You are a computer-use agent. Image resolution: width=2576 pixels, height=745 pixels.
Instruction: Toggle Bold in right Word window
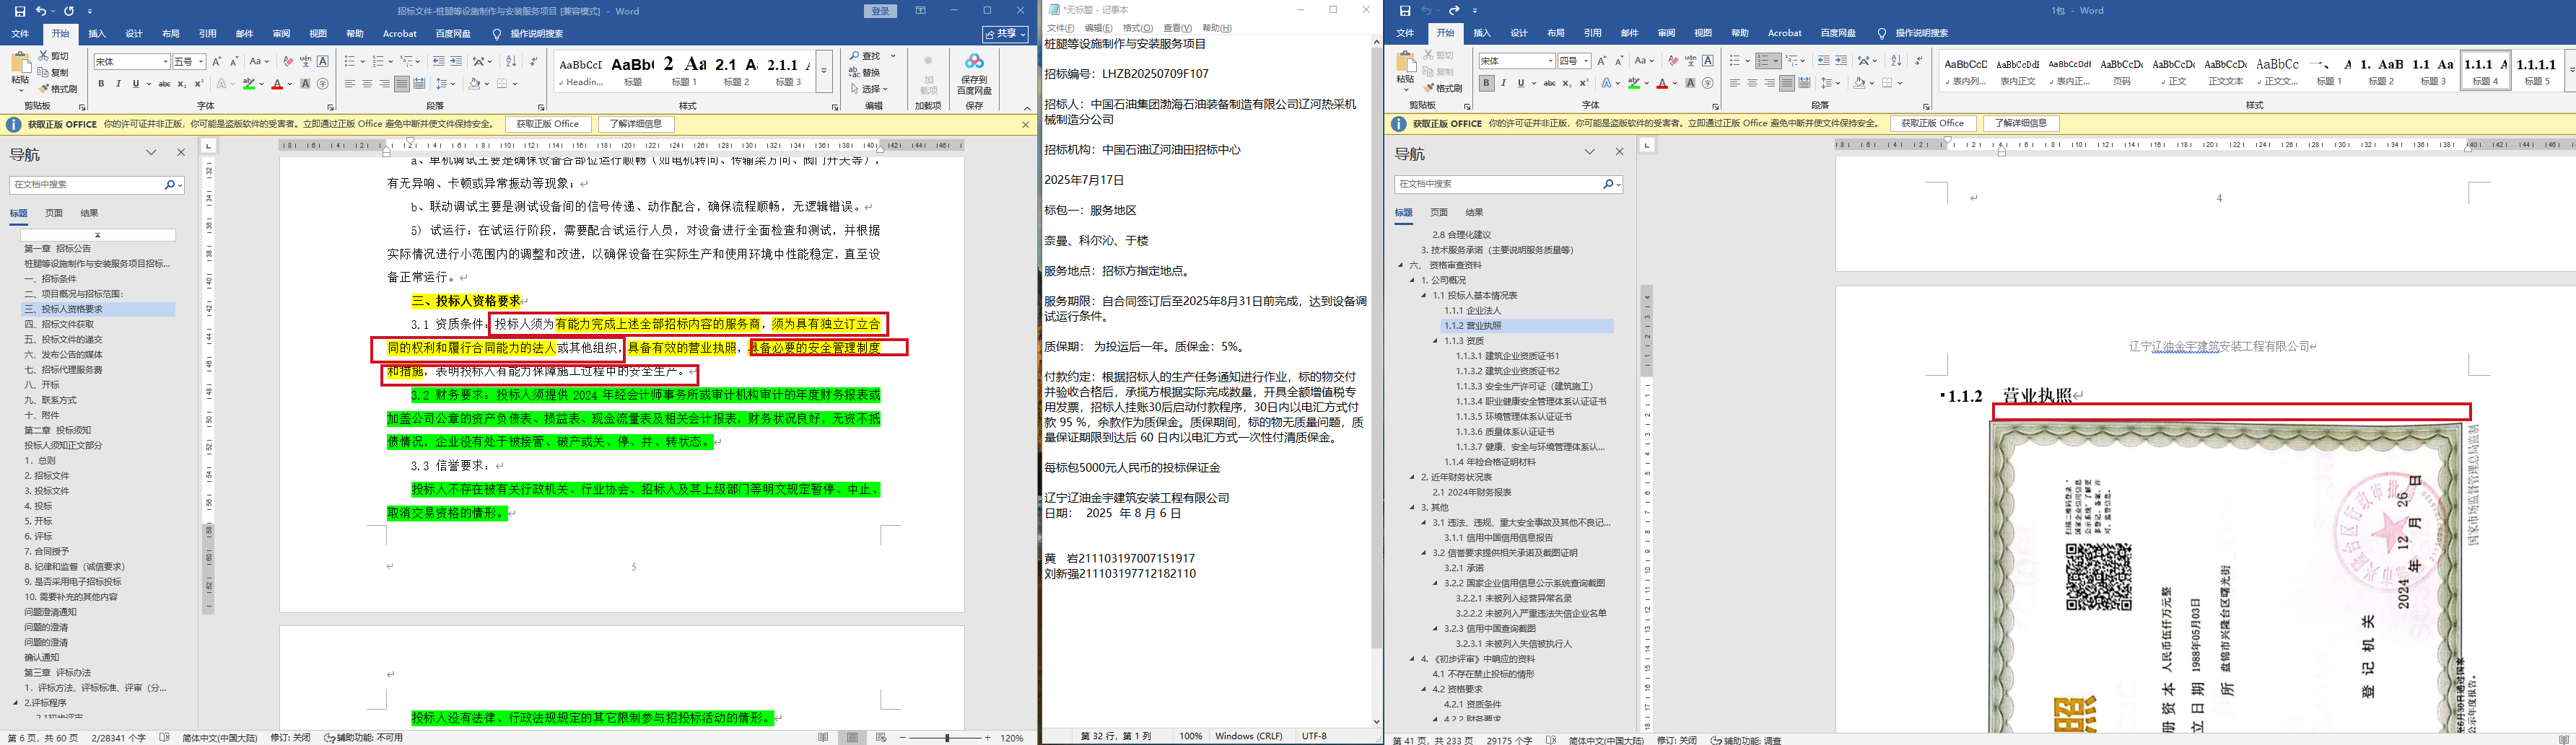tap(1487, 84)
